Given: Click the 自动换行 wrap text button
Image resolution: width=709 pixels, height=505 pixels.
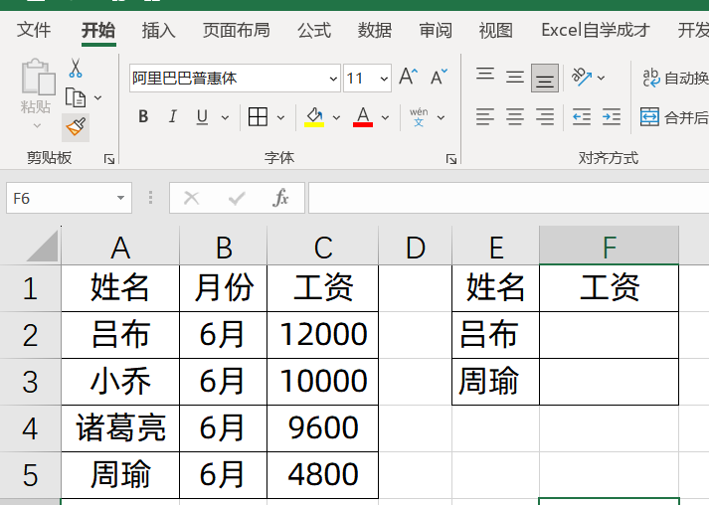Looking at the screenshot, I should point(675,78).
